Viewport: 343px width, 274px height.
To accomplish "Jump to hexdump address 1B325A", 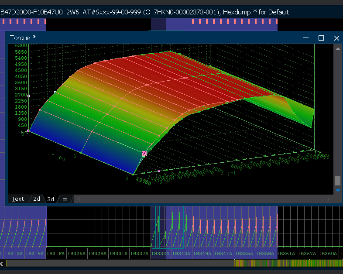I will 77,253.
